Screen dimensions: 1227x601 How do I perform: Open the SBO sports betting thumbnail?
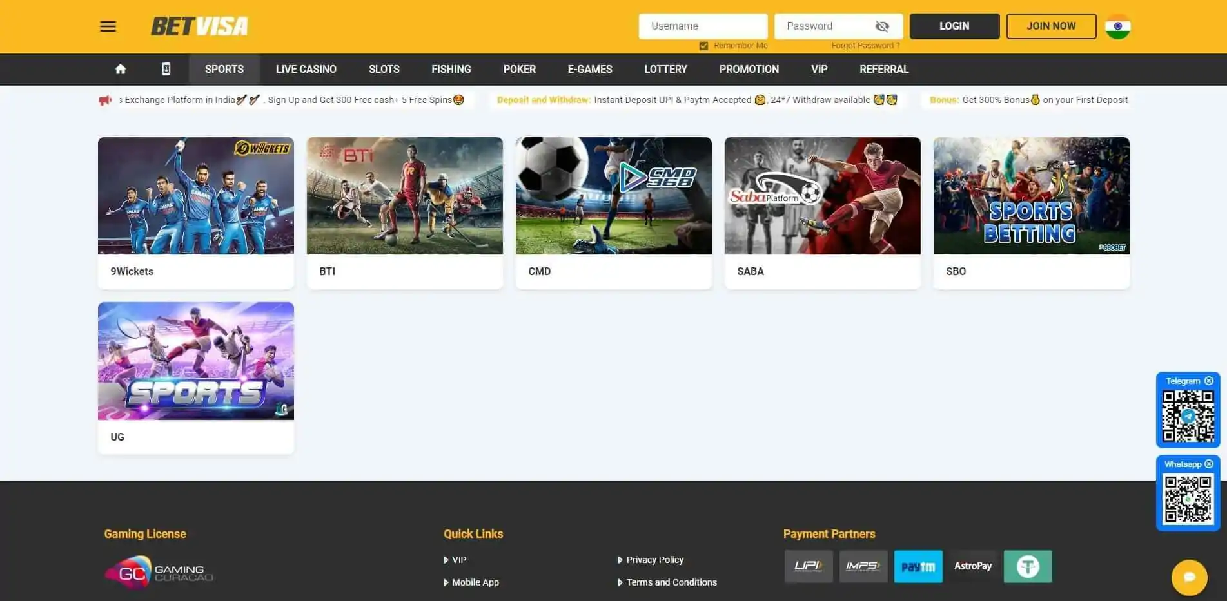tap(1032, 196)
